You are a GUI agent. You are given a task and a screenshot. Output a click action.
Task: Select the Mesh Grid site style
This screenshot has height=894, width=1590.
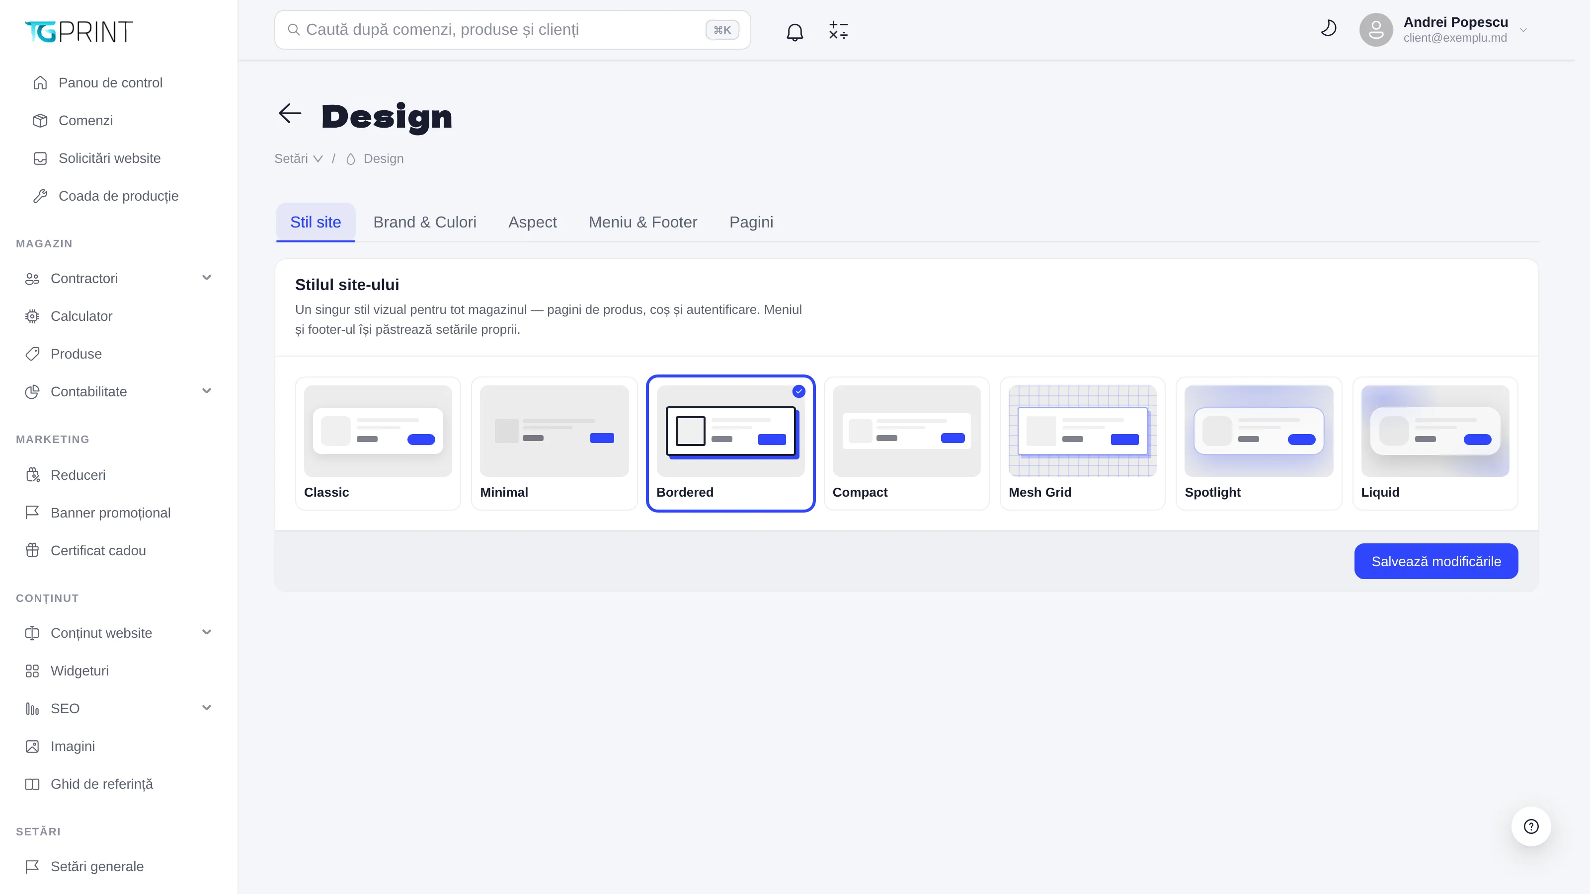click(x=1083, y=444)
